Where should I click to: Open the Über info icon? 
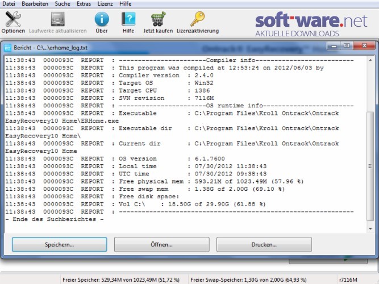[x=102, y=19]
